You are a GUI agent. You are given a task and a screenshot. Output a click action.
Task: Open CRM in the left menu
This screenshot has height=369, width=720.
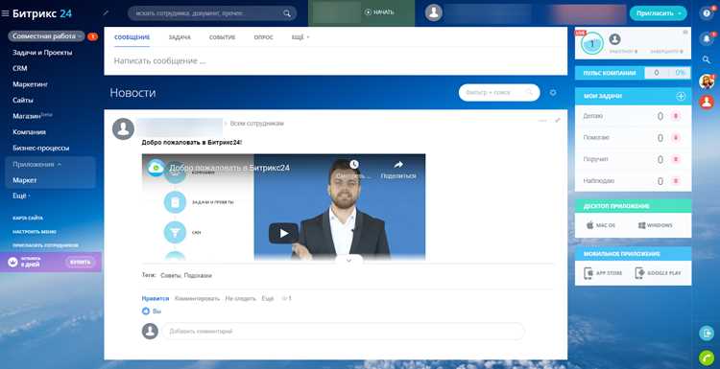(x=20, y=68)
